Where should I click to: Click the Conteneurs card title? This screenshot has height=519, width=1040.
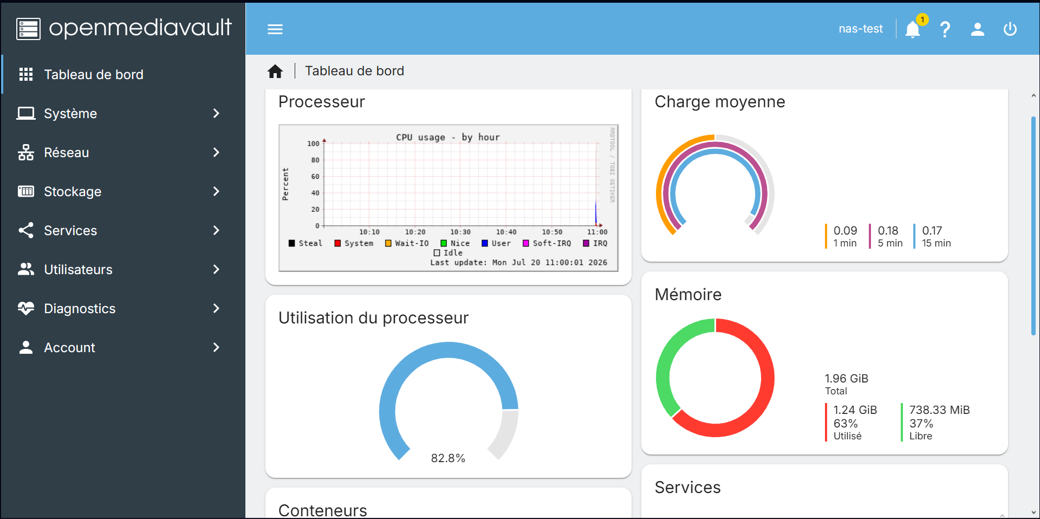click(x=322, y=510)
